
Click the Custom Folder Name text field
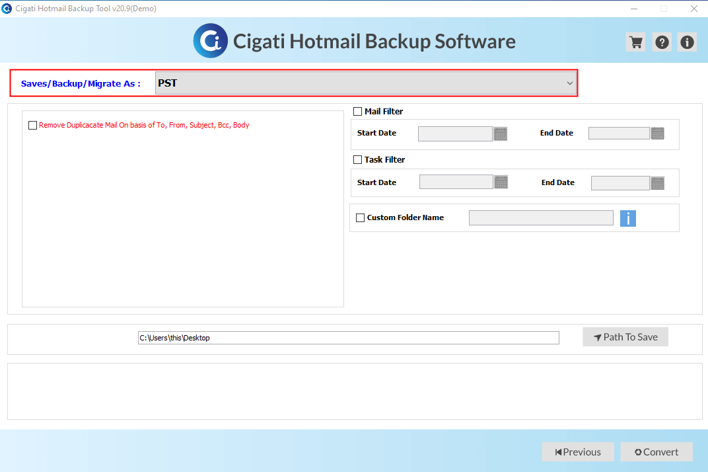pos(541,218)
